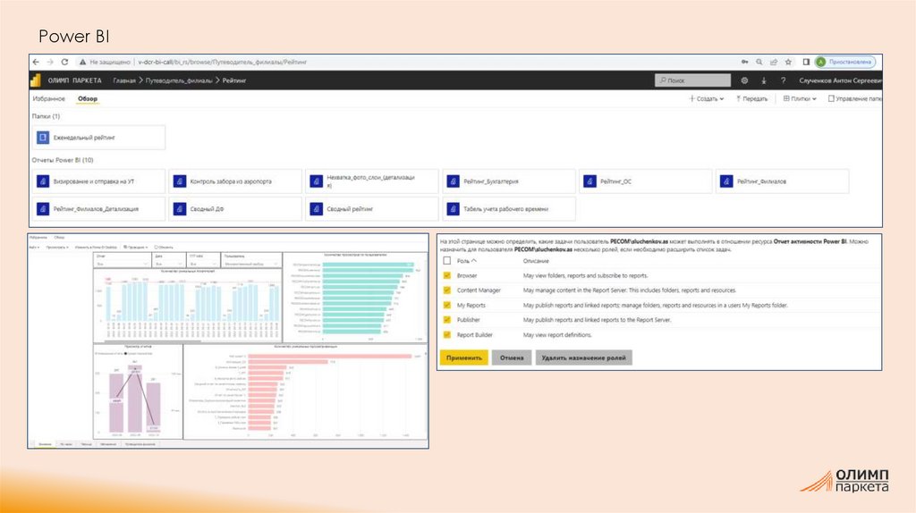Open help via the question mark icon
The height and width of the screenshot is (513, 916).
[x=783, y=80]
